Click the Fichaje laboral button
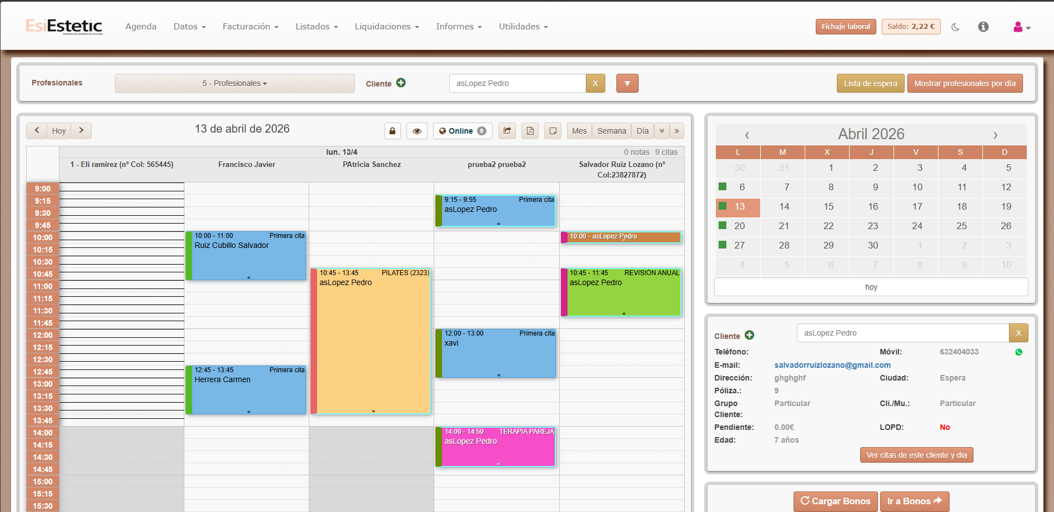 [846, 27]
